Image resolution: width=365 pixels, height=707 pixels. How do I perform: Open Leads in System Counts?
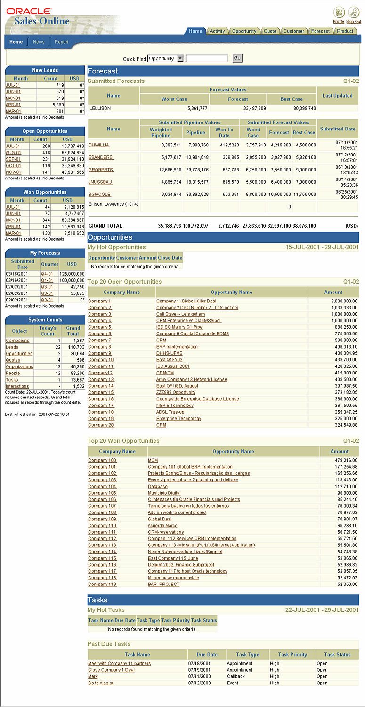coord(12,347)
